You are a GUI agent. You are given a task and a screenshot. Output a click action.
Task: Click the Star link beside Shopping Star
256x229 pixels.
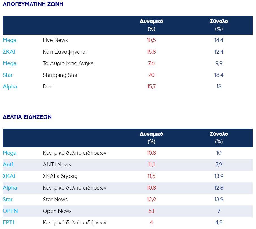point(8,75)
